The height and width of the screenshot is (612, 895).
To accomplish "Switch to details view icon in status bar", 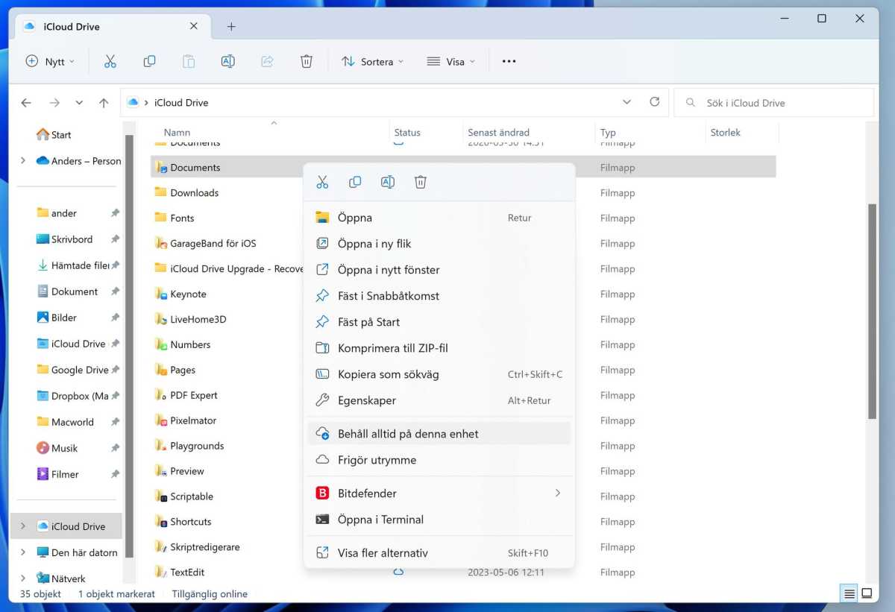I will [849, 594].
